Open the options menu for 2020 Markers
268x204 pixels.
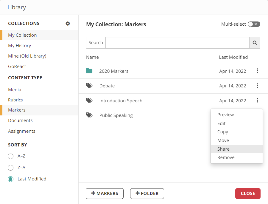click(x=257, y=71)
